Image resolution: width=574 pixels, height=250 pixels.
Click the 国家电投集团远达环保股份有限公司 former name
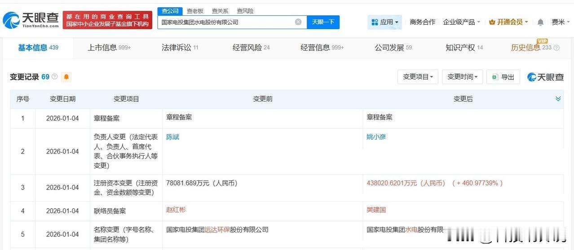pyautogui.click(x=217, y=229)
